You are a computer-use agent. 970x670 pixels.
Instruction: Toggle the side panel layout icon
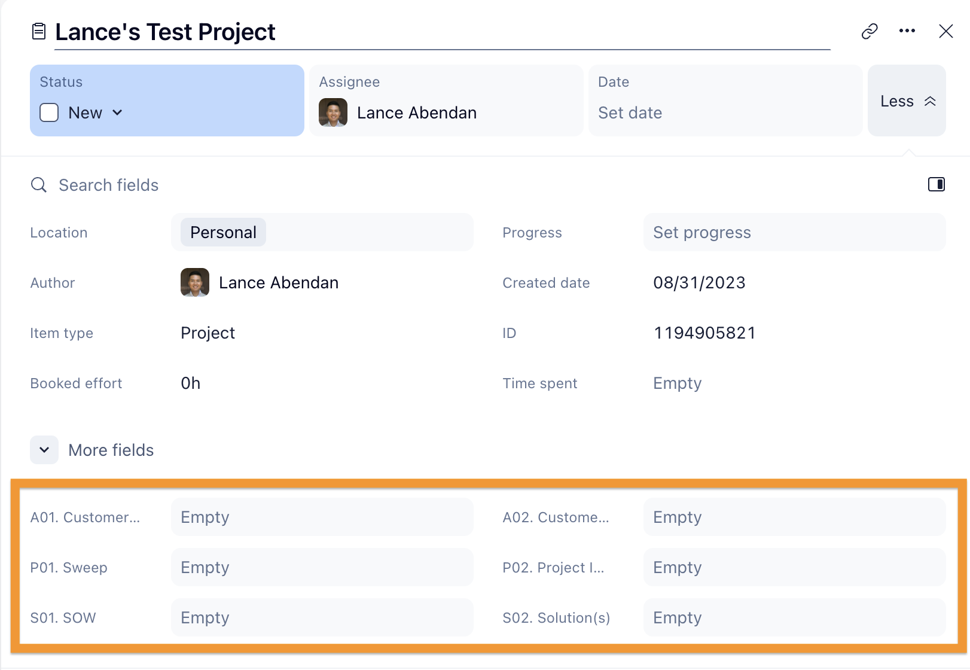[936, 184]
